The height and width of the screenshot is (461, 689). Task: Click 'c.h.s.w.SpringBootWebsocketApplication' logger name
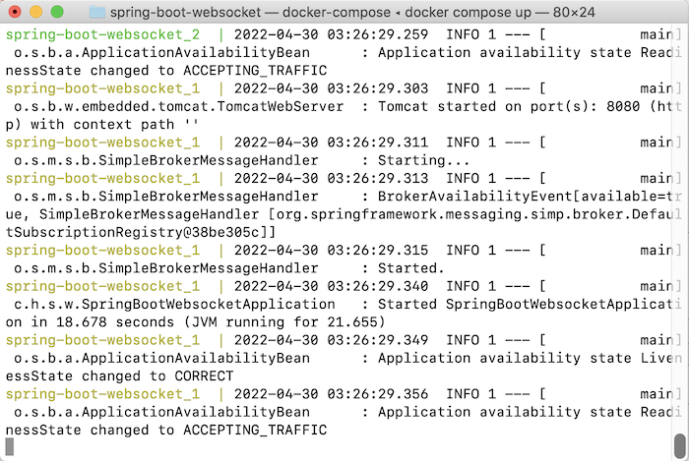click(174, 304)
